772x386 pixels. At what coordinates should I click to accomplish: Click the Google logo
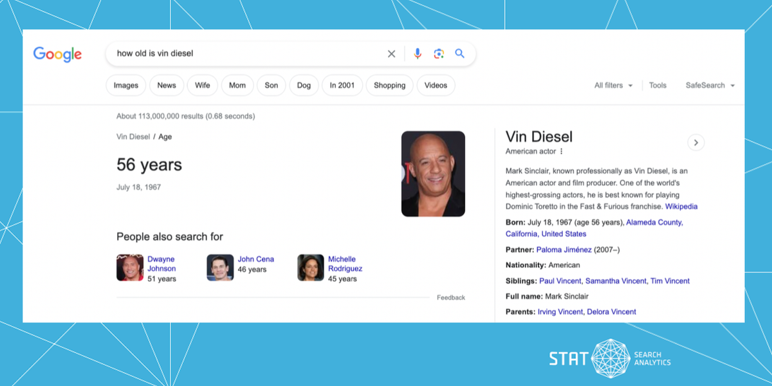click(57, 54)
